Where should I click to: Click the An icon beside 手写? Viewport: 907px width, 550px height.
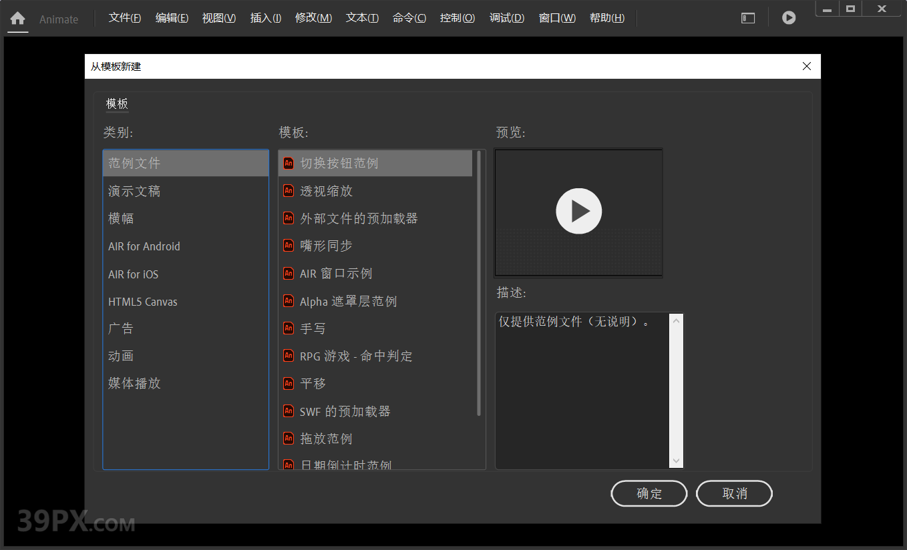coord(289,328)
